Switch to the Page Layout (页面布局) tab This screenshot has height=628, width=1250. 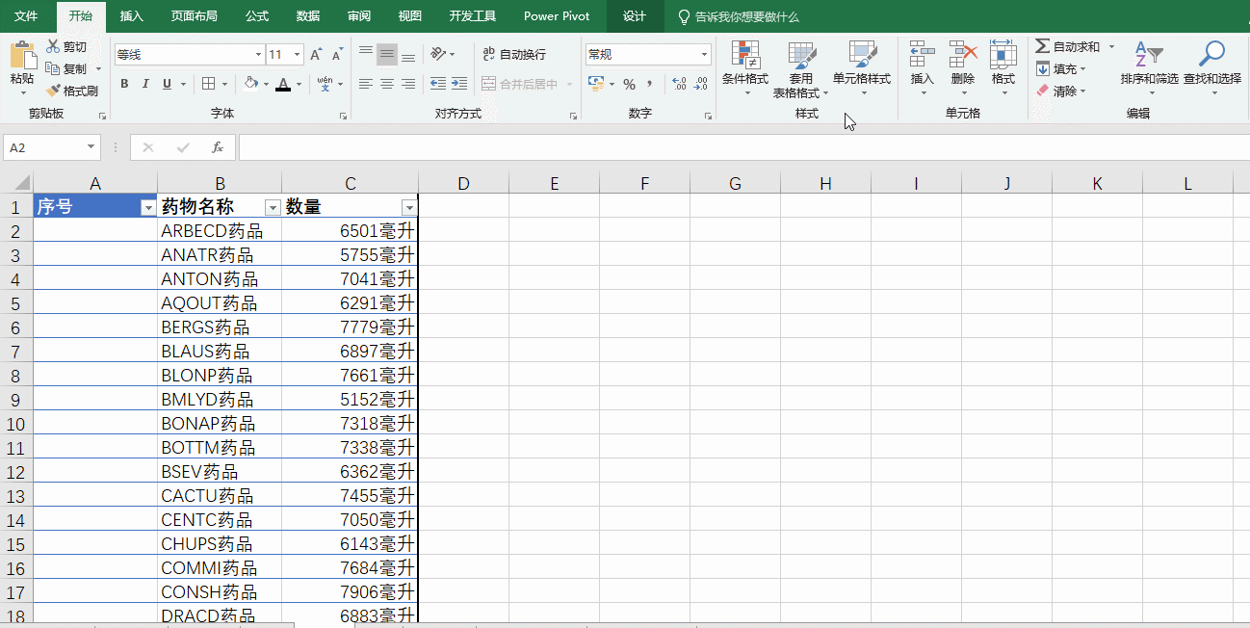[195, 16]
